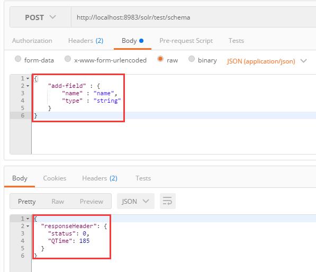Collapse request body line 1 fold arrow

28,78
